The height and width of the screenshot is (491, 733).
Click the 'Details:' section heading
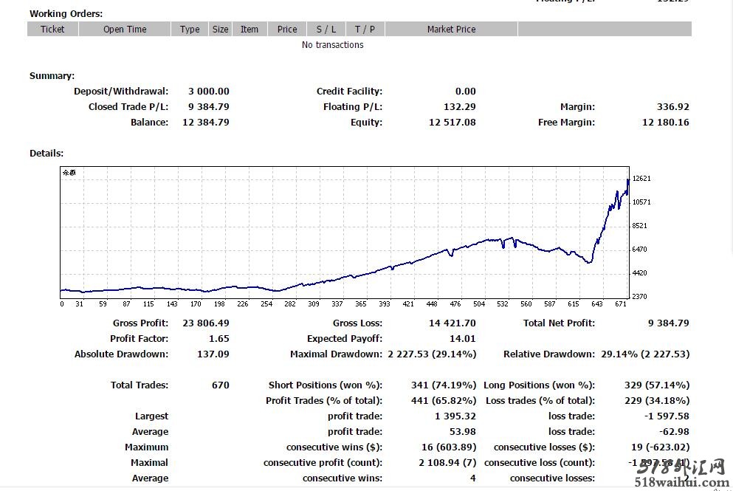(47, 154)
